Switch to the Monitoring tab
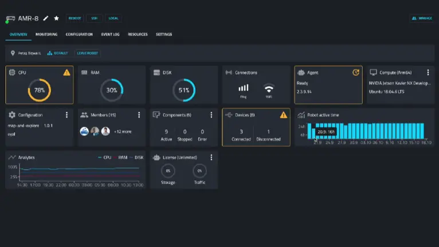Viewport: 439px width, 247px height. click(46, 34)
